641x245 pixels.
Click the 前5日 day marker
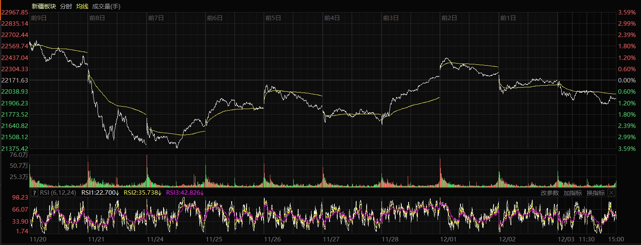(x=273, y=18)
